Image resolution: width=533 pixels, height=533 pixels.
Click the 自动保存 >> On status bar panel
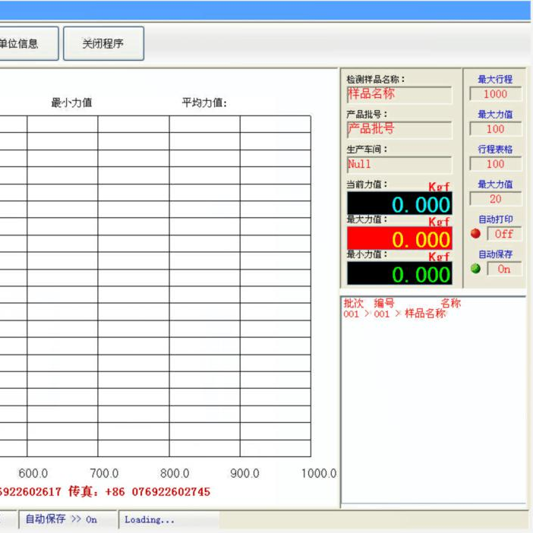click(x=61, y=520)
